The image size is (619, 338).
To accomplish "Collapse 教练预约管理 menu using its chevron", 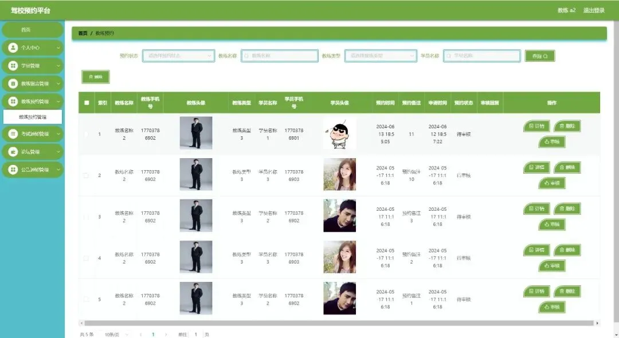I will (x=58, y=101).
